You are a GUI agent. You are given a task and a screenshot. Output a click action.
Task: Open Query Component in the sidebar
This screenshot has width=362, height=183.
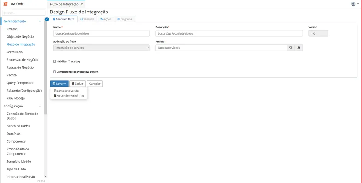20,83
